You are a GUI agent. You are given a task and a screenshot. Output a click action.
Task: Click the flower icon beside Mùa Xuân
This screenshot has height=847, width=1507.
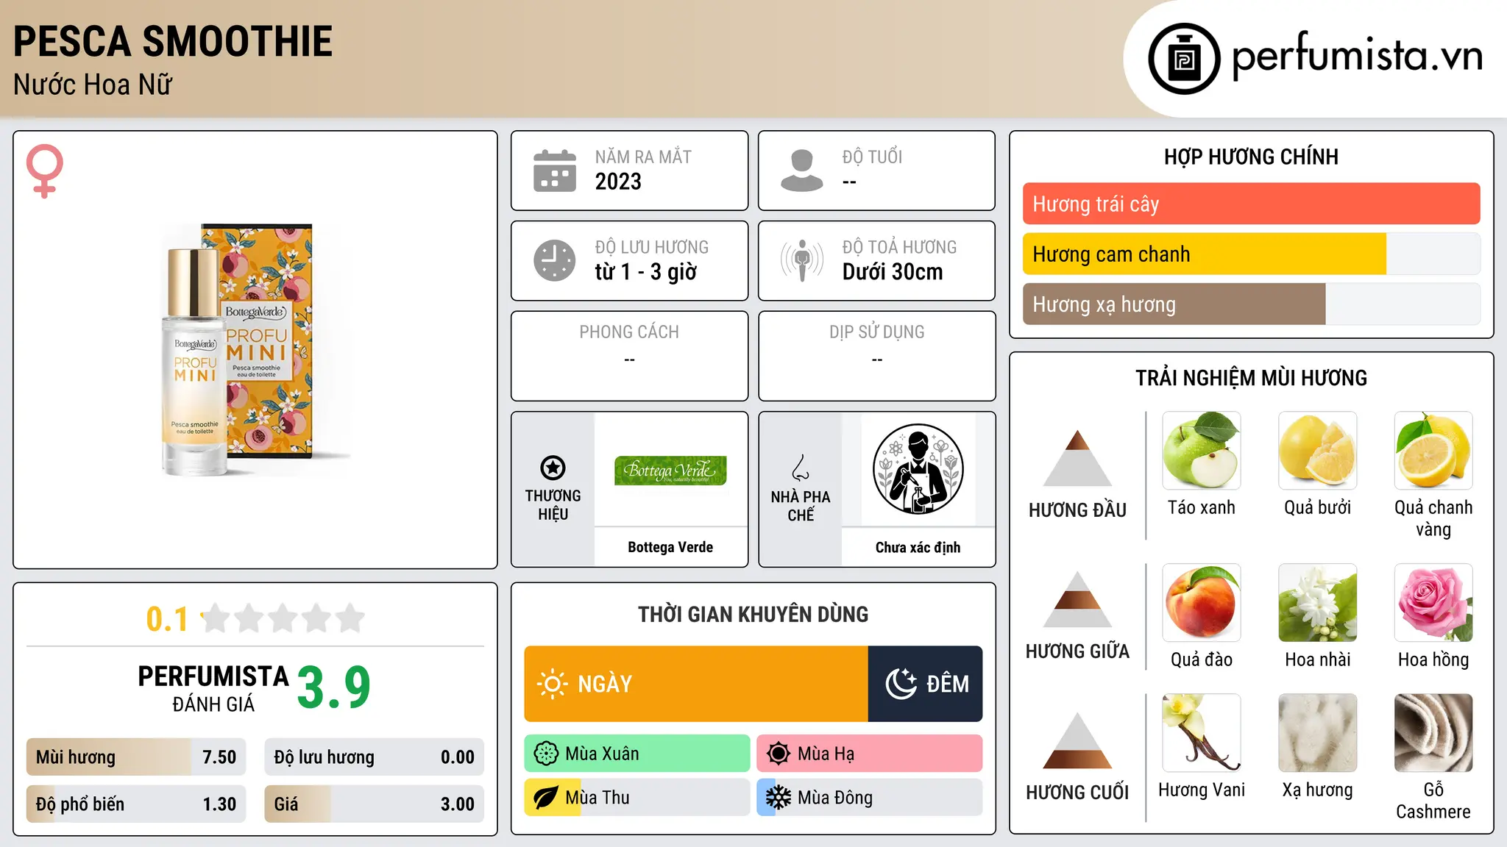point(546,754)
